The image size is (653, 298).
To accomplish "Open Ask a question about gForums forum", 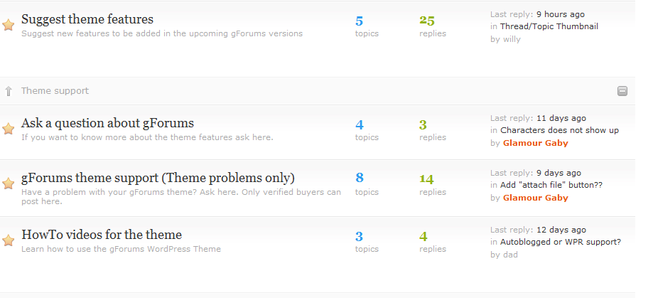I will click(x=107, y=123).
